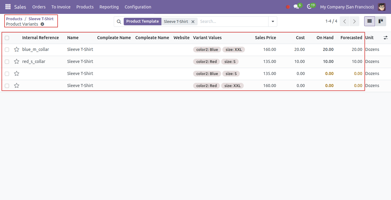Viewport: 391px width, 200px height.
Task: Open the apps grid menu icon
Action: (x=8, y=7)
